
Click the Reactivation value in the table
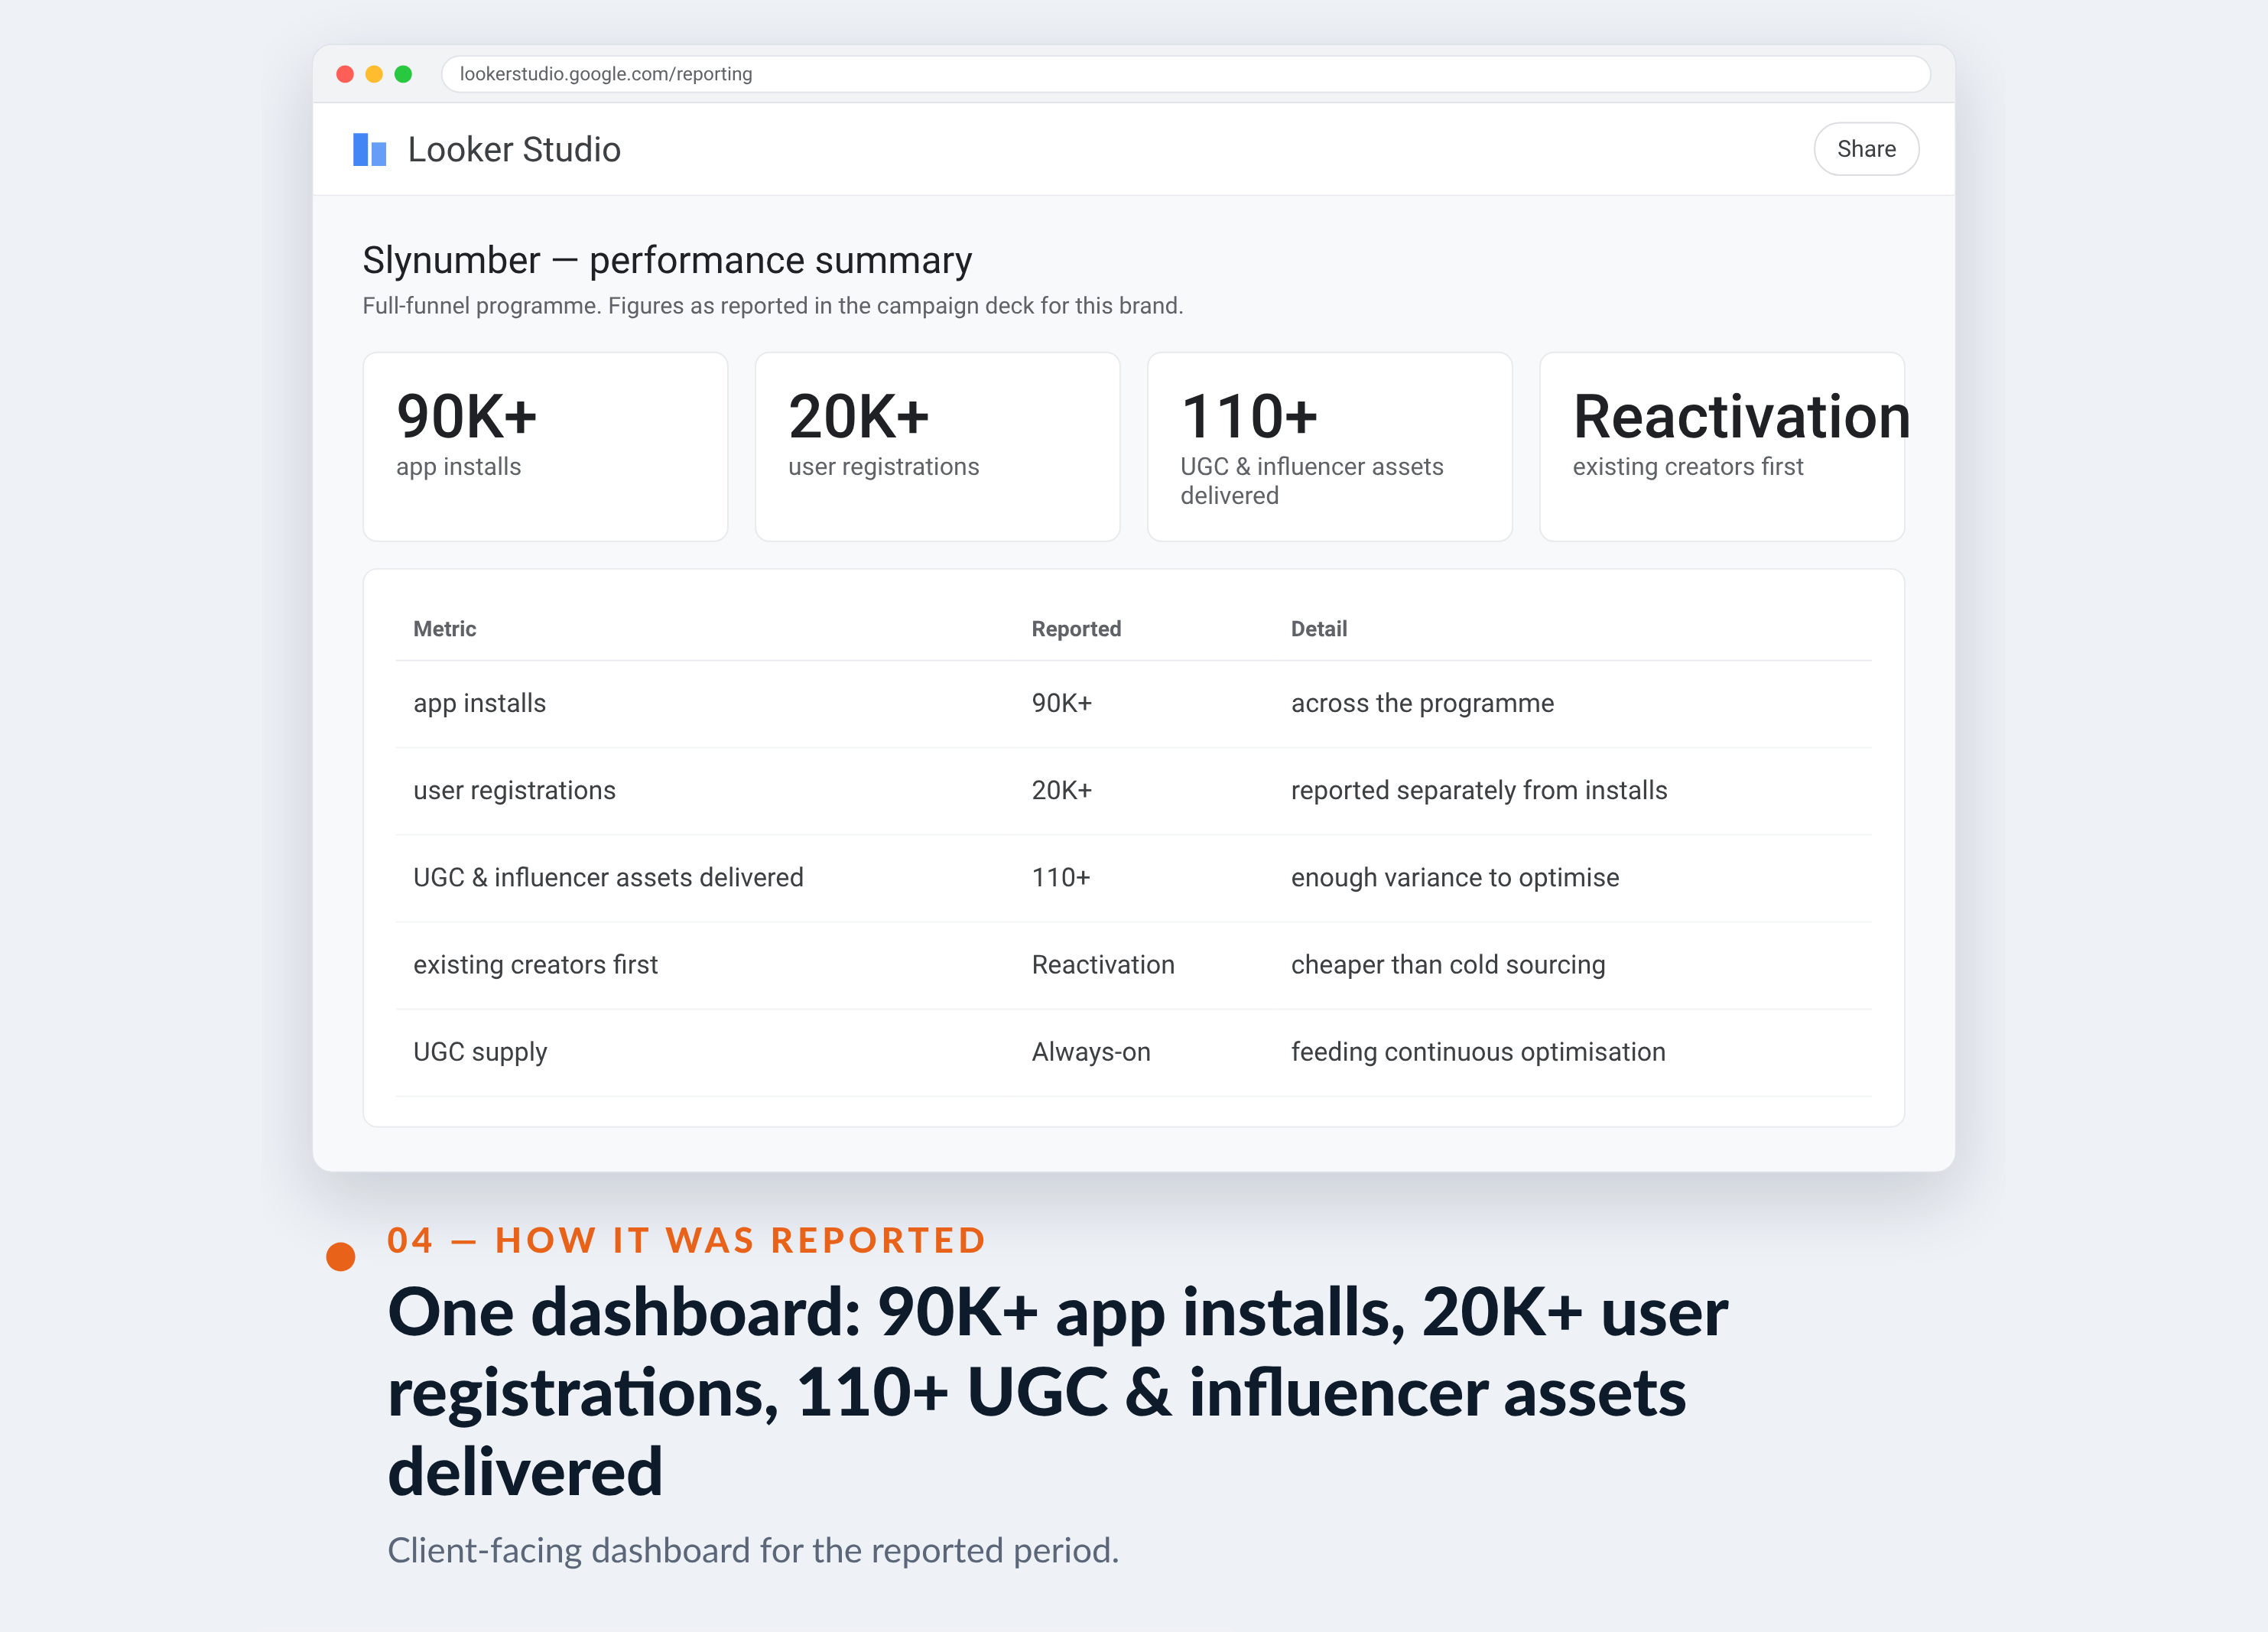coord(1103,965)
